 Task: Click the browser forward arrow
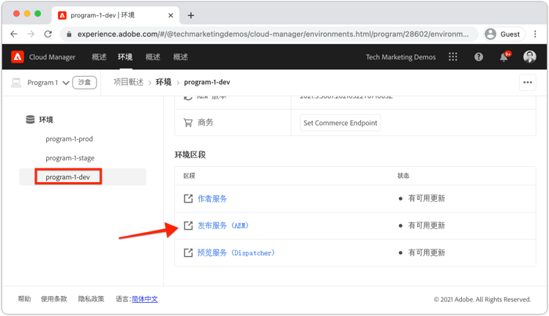pos(31,34)
